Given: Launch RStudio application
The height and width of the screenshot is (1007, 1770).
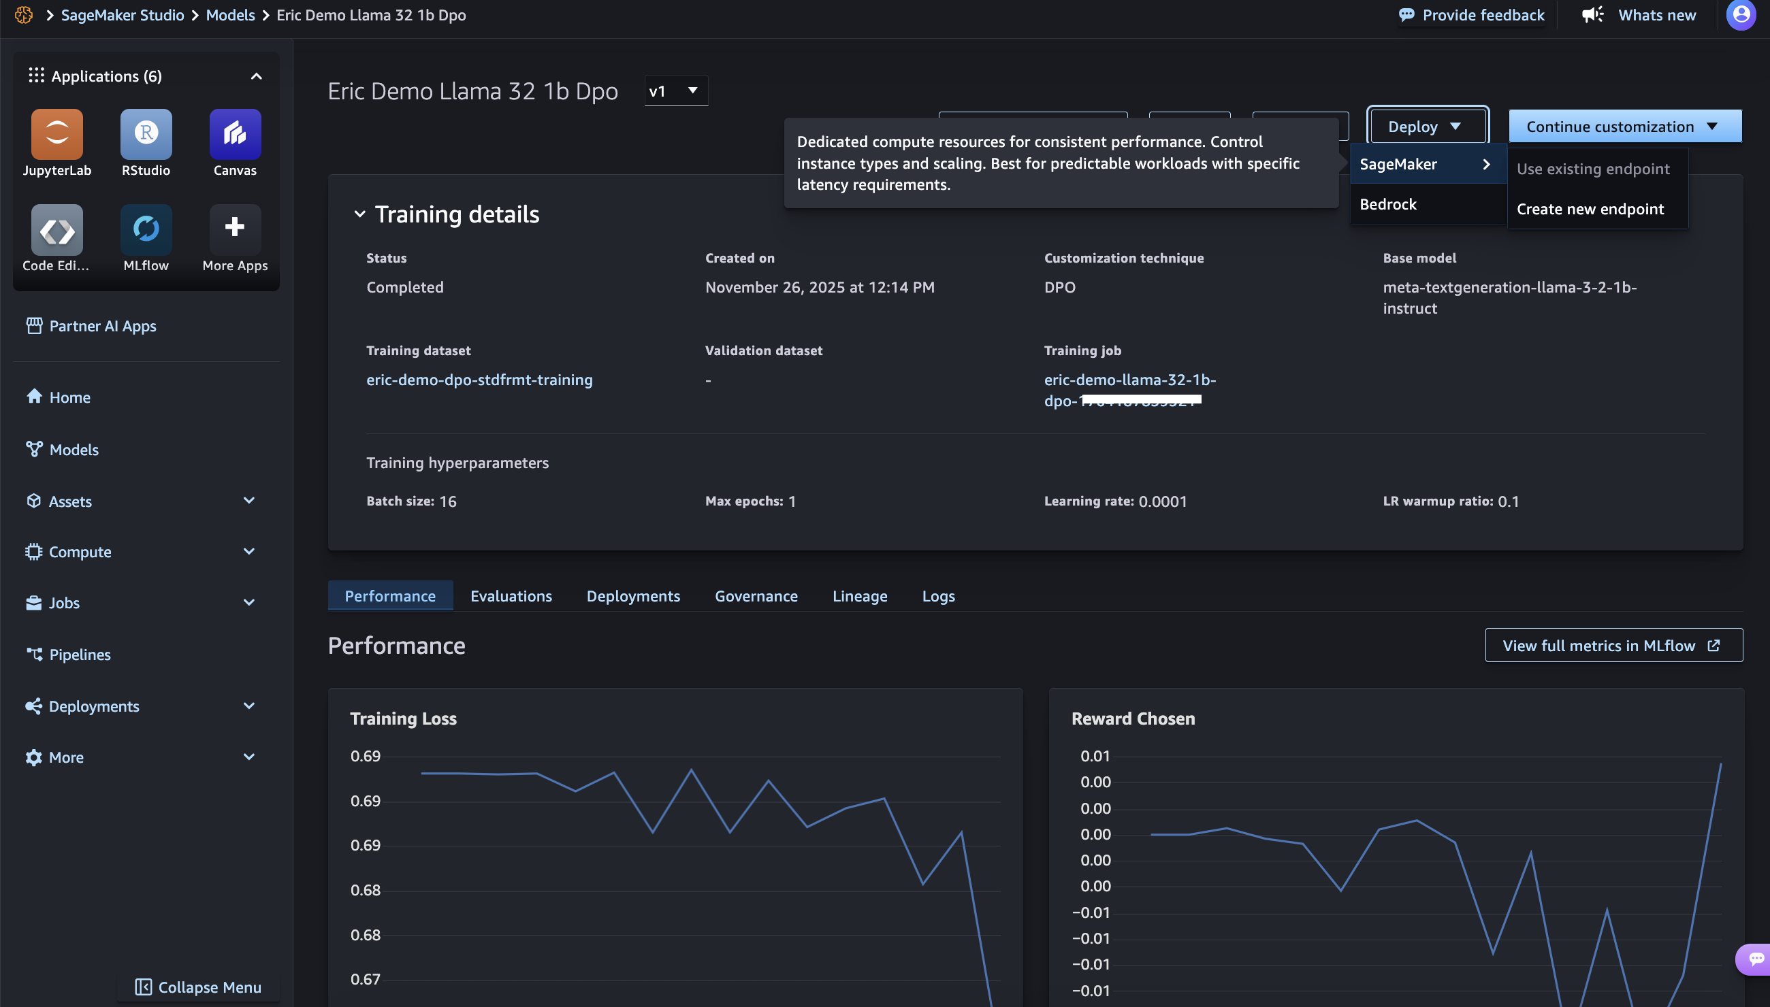Looking at the screenshot, I should click(146, 133).
